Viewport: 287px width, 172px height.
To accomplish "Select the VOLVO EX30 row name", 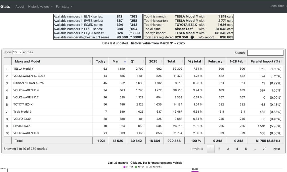I will coord(22,119).
